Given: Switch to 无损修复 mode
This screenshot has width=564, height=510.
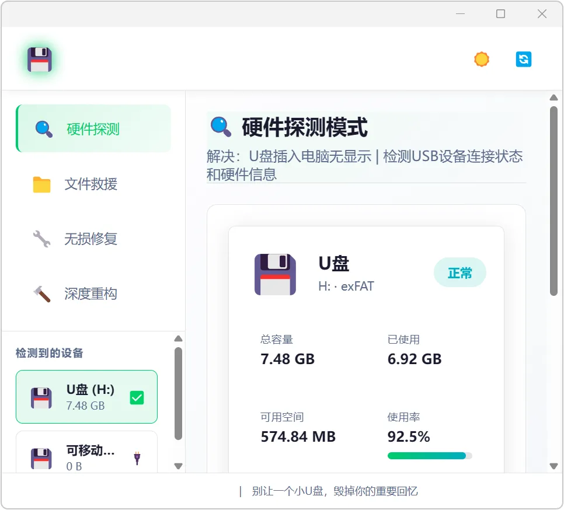Looking at the screenshot, I should click(x=93, y=239).
